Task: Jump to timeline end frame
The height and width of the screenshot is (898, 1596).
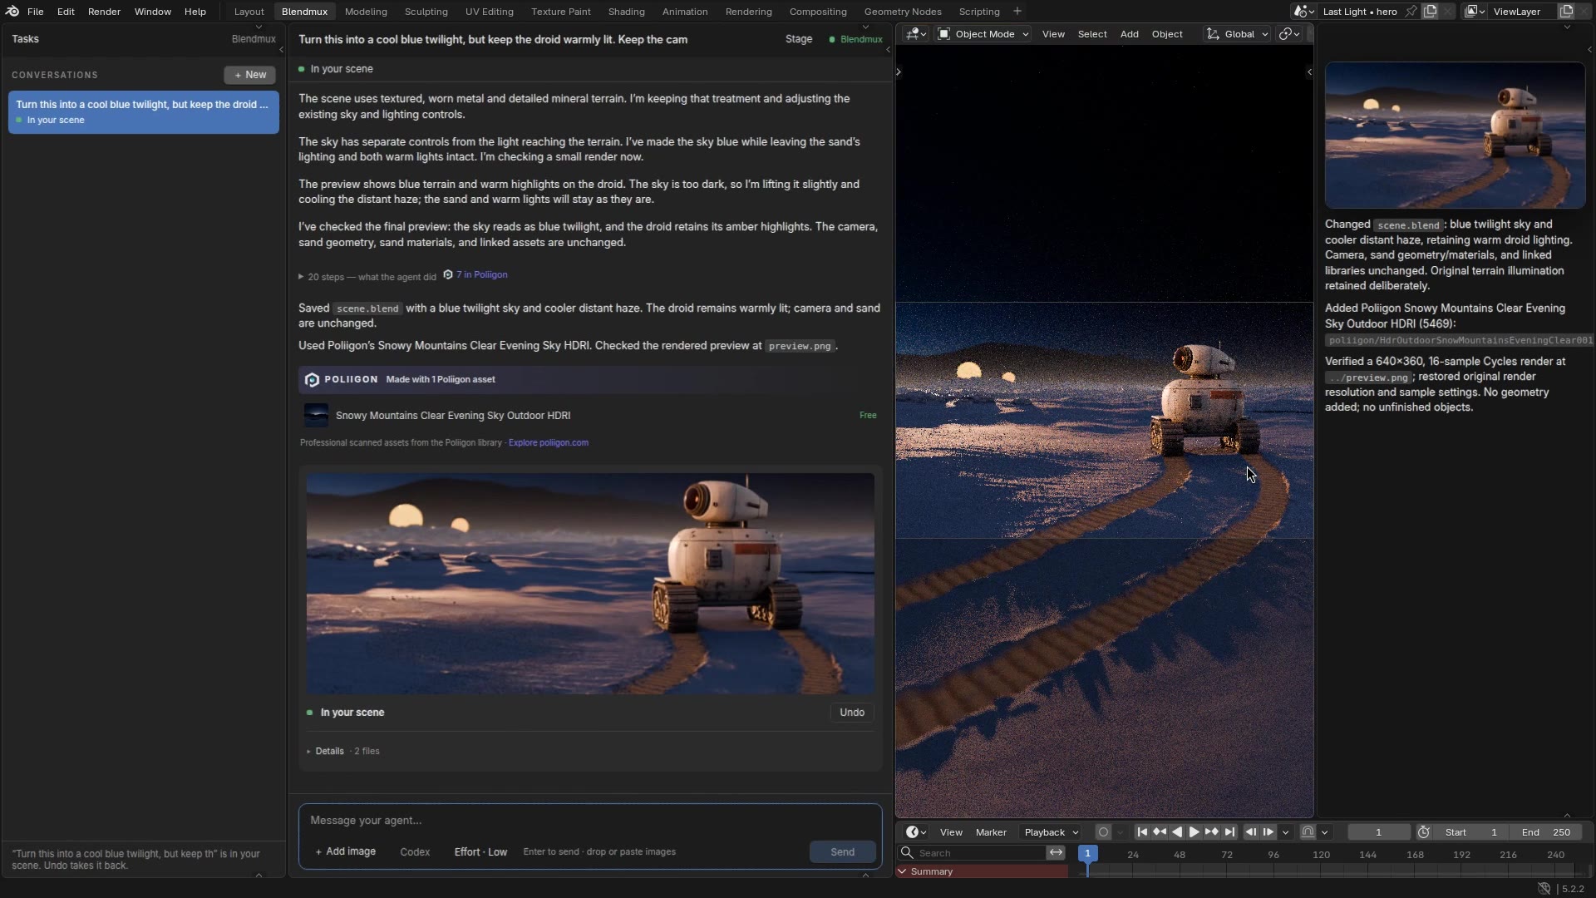Action: (1229, 832)
